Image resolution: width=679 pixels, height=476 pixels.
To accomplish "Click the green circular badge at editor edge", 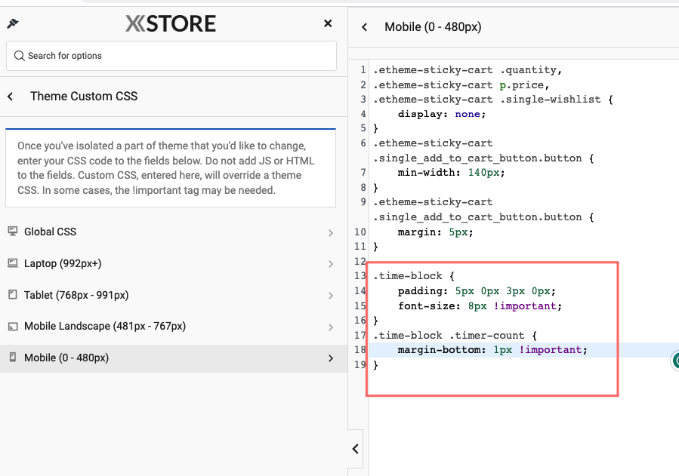I will pos(675,360).
